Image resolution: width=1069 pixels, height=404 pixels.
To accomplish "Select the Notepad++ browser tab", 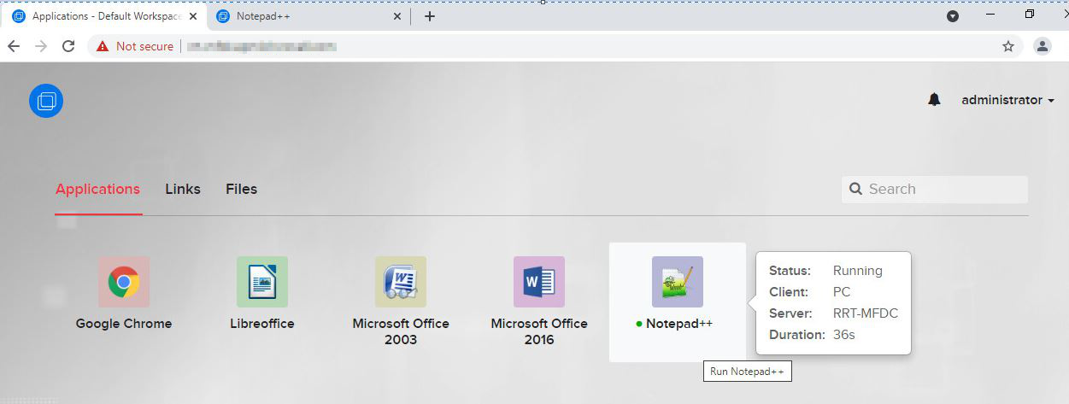I will [308, 16].
